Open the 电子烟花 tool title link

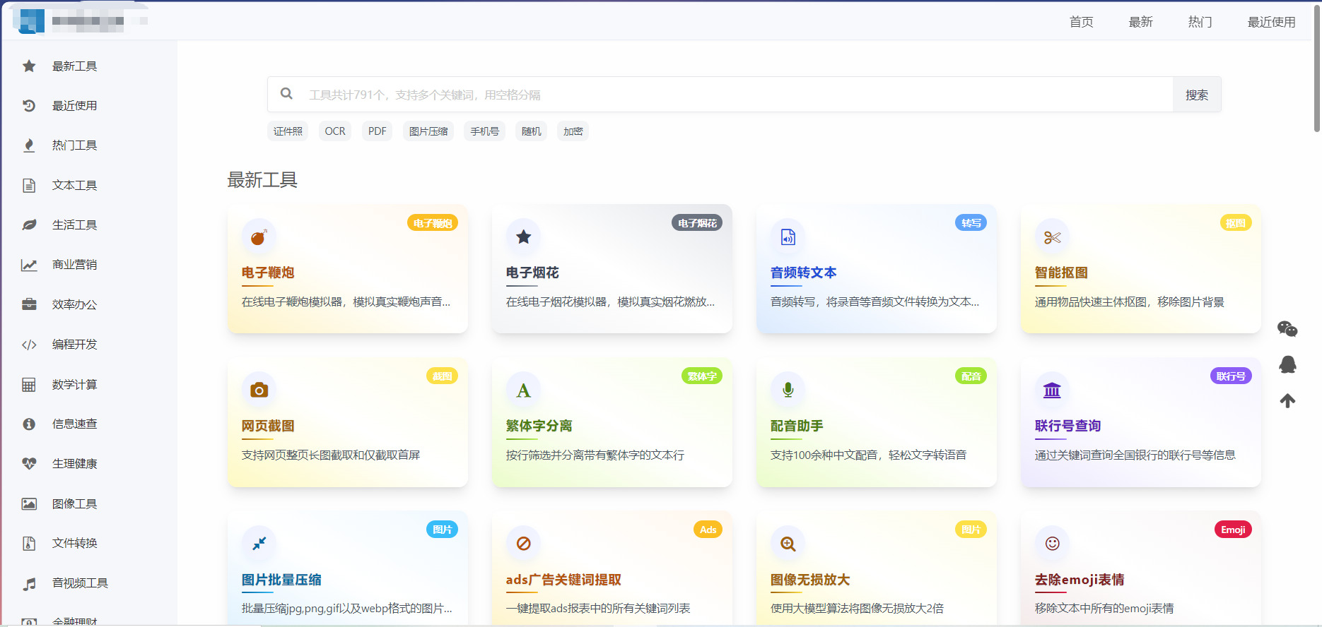pyautogui.click(x=532, y=273)
